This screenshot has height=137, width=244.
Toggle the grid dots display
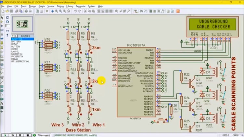coord(41,11)
